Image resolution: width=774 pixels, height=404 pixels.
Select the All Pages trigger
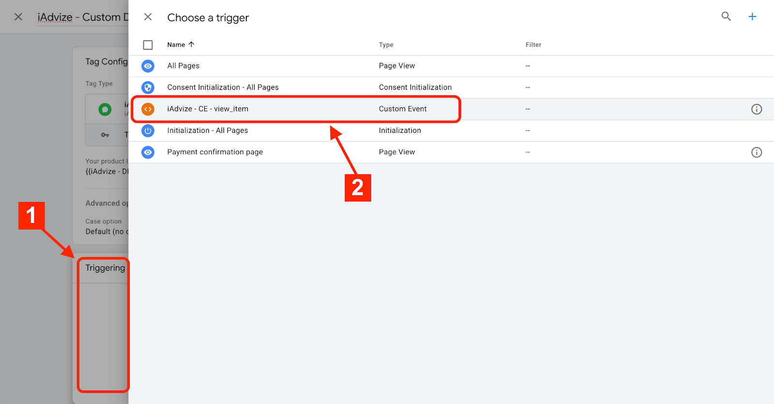pos(183,66)
